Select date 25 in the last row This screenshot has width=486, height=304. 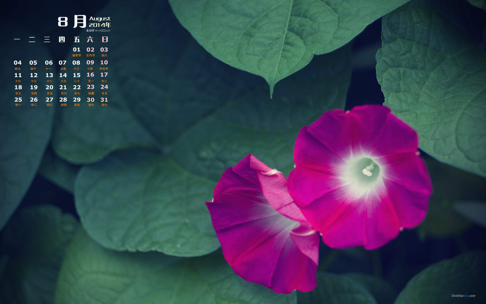[18, 100]
